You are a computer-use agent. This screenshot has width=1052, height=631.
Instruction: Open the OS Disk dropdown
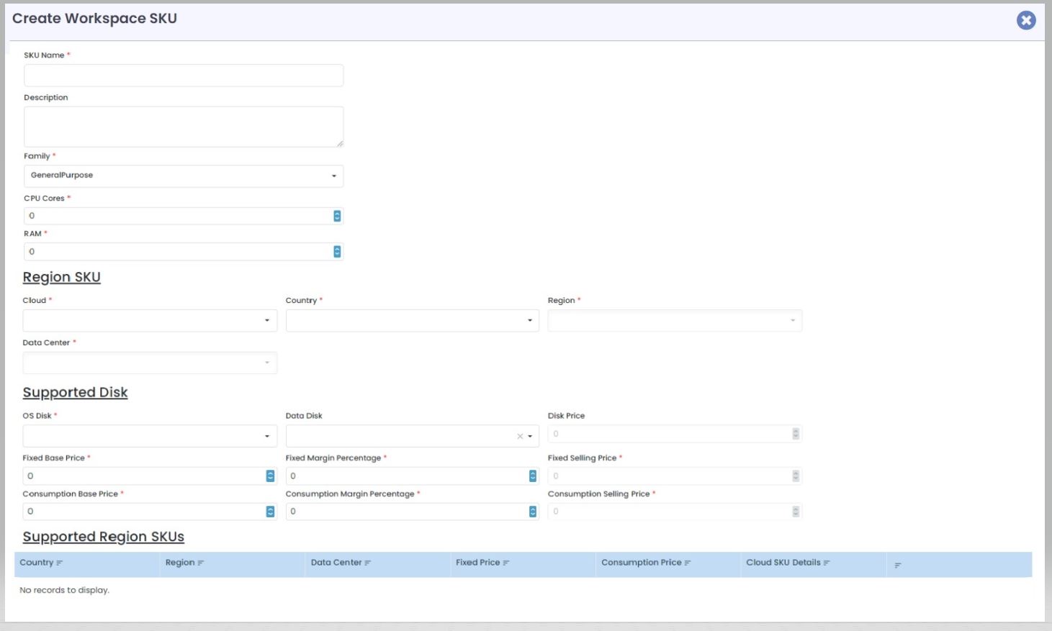coord(150,436)
